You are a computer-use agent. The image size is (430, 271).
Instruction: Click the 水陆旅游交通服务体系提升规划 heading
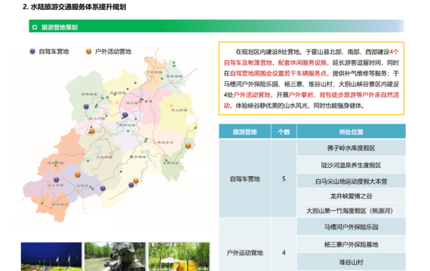78,7
